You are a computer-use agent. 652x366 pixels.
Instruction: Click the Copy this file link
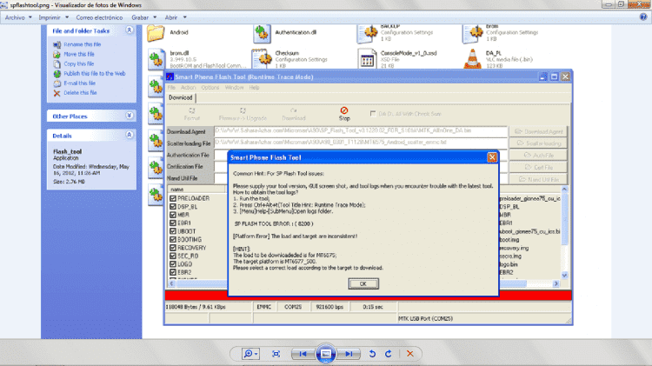point(78,63)
